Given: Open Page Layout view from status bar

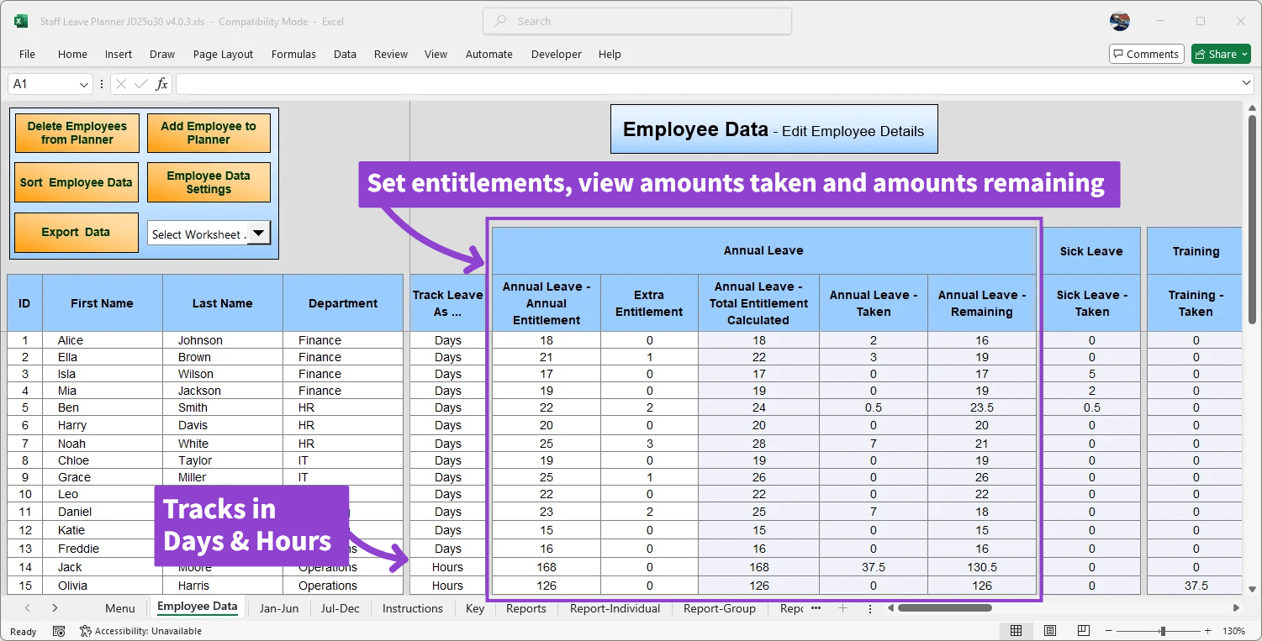Looking at the screenshot, I should coord(1049,630).
